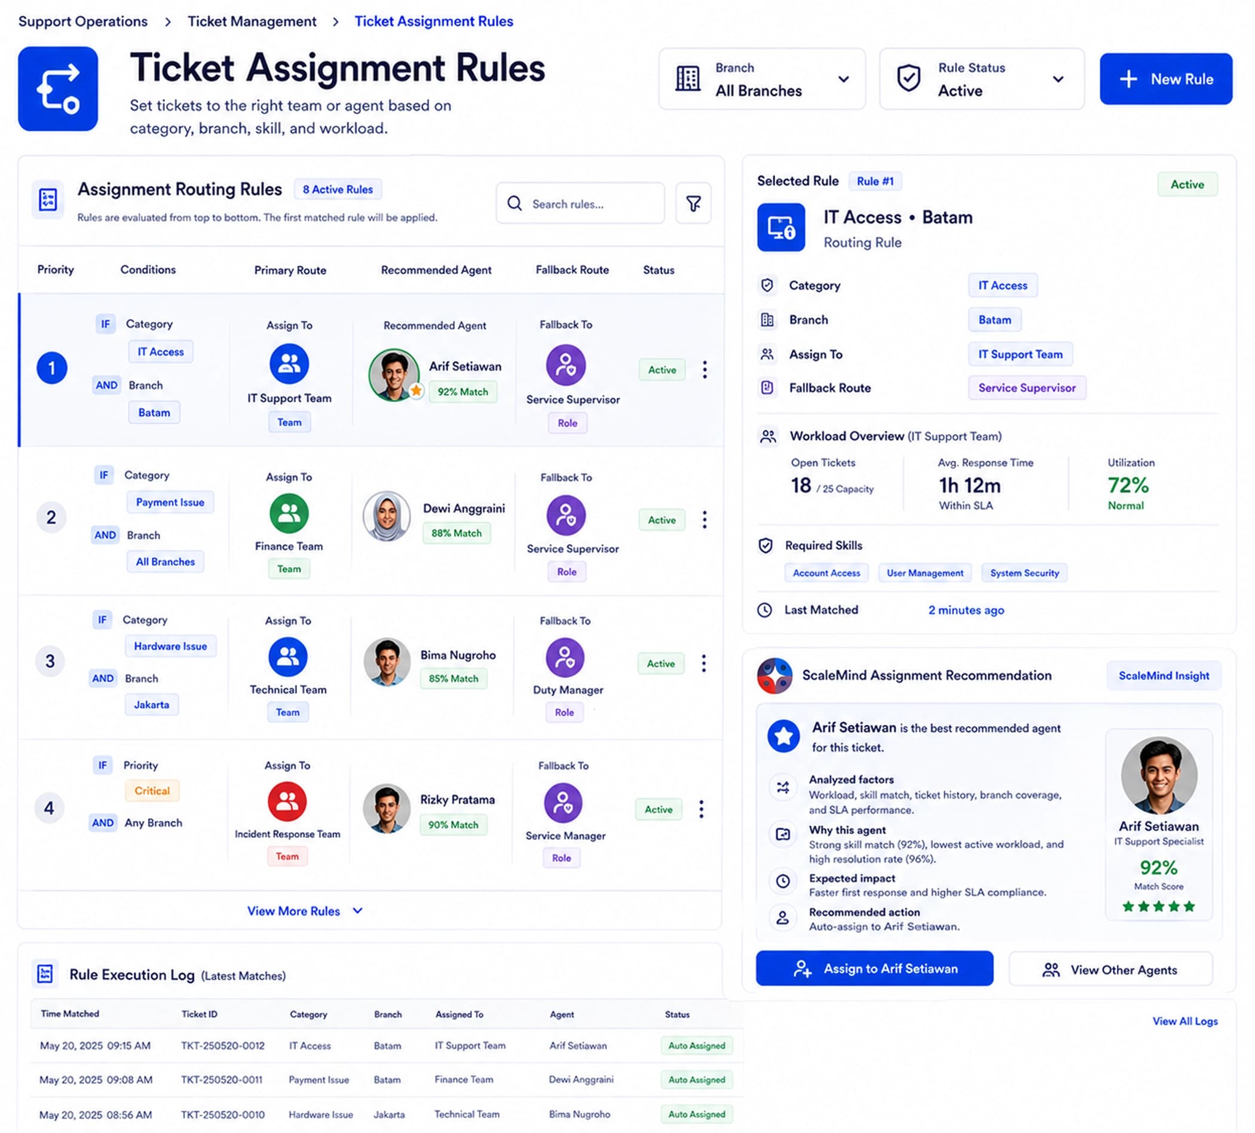Viewport: 1255px width, 1133px height.
Task: Open the Rule Status Active dropdown
Action: pos(982,79)
